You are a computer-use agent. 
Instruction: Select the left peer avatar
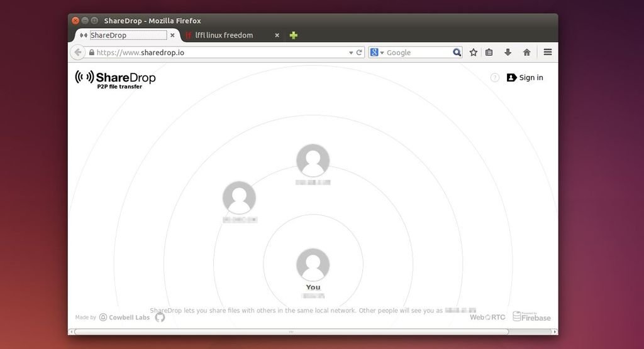click(239, 198)
